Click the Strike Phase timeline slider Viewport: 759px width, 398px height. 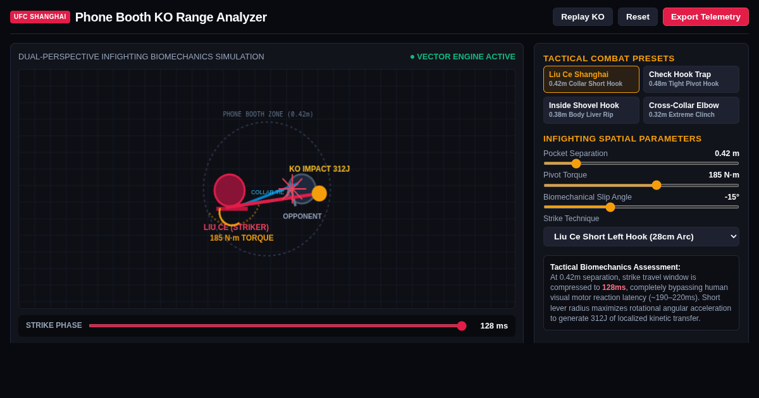(278, 326)
